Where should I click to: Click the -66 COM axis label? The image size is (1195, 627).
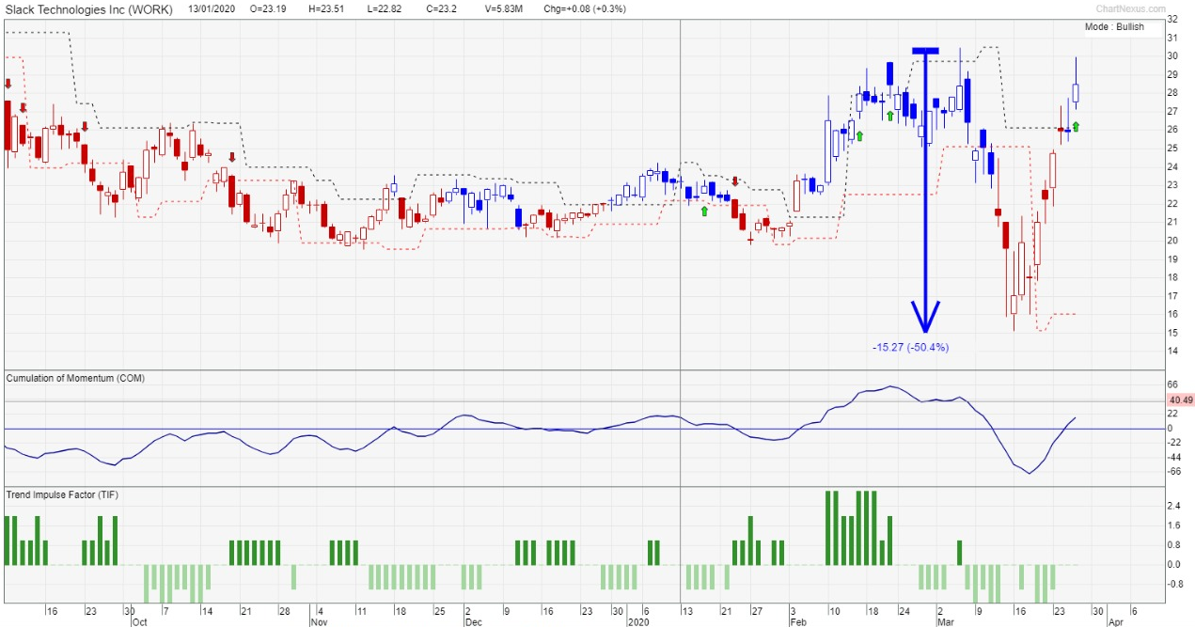tap(1173, 471)
